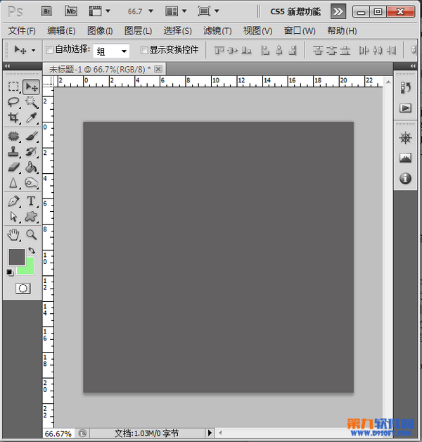Click the foreground color swatch
The image size is (422, 442).
[x=17, y=257]
